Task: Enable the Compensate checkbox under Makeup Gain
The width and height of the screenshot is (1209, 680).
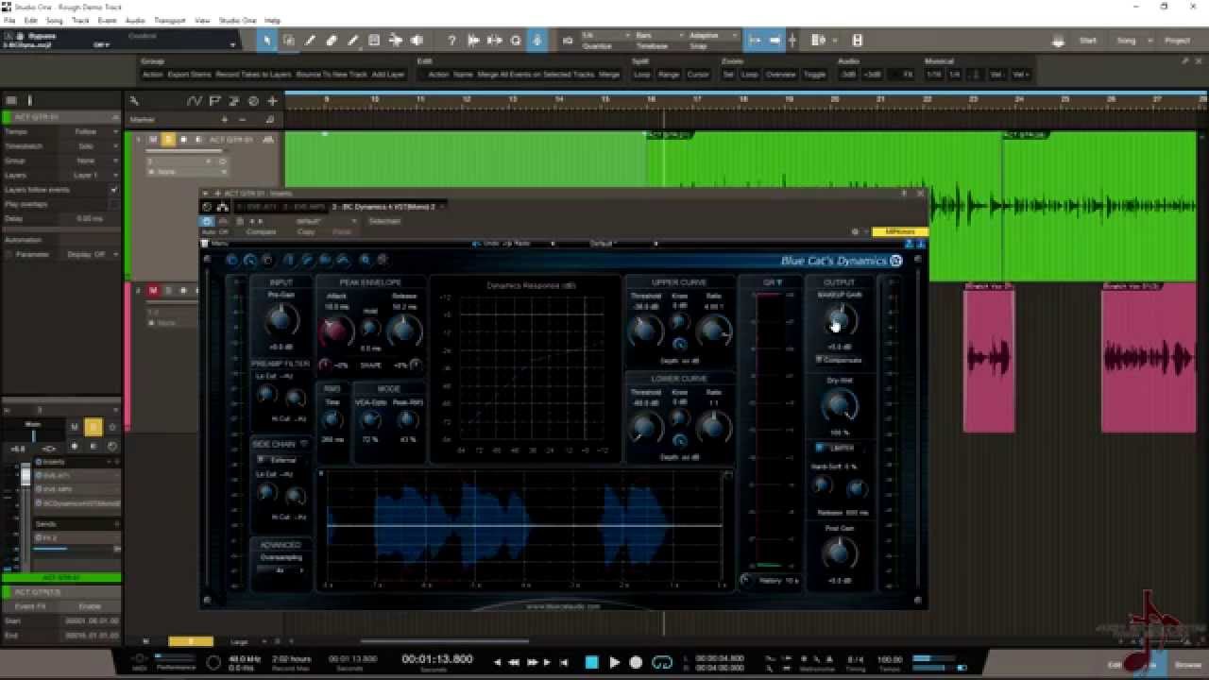Action: pyautogui.click(x=819, y=360)
